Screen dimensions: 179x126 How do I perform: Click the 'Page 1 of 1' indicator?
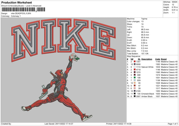click(x=173, y=124)
